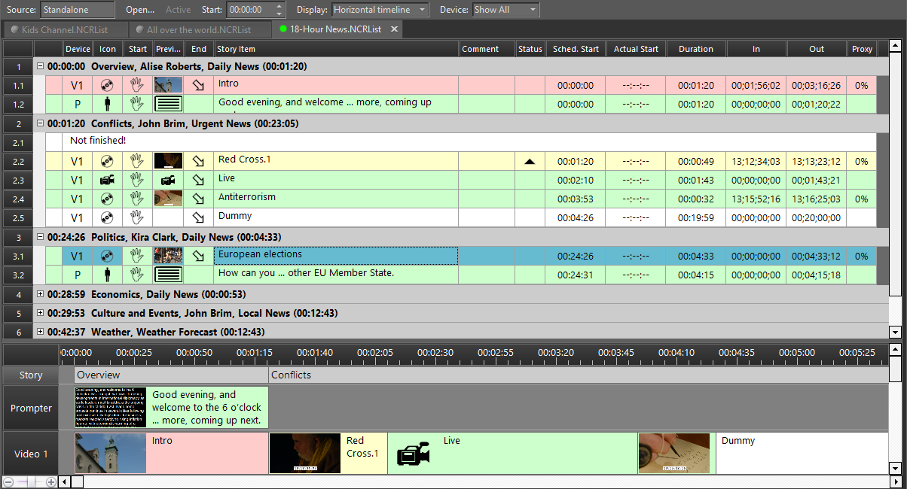Image resolution: width=907 pixels, height=489 pixels.
Task: Click the end arrow icon for Antiterrorism
Action: pos(198,199)
